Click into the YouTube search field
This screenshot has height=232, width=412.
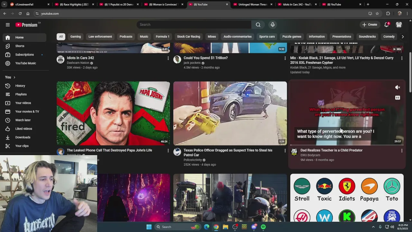coord(194,24)
